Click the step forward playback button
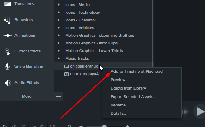Viewport: 205px width, 127px height. click(x=185, y=112)
